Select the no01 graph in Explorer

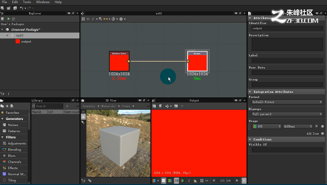tap(39, 35)
